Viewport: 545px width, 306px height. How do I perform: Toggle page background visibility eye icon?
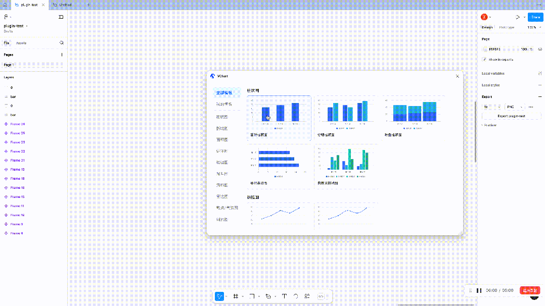tap(540, 49)
